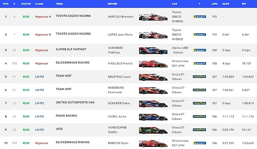Click team JOTA
This screenshot has width=257, height=149.
click(59, 129)
